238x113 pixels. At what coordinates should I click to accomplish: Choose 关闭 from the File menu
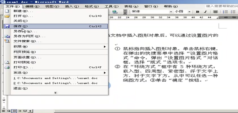click(56, 21)
